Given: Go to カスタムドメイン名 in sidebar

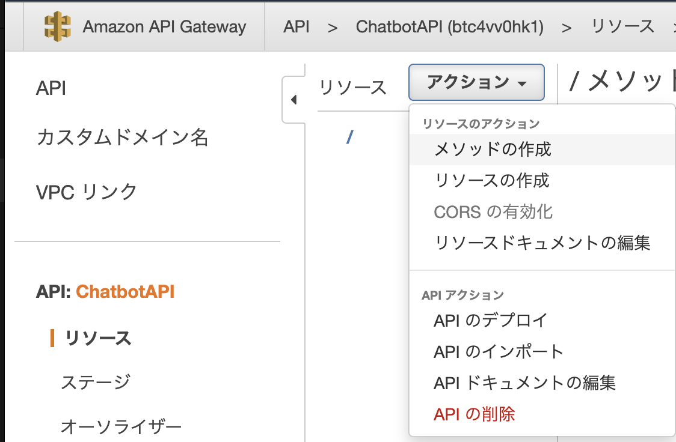Looking at the screenshot, I should [123, 138].
